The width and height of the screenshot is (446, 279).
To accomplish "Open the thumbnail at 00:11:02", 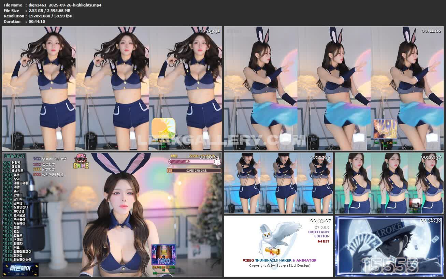I will (x=333, y=88).
